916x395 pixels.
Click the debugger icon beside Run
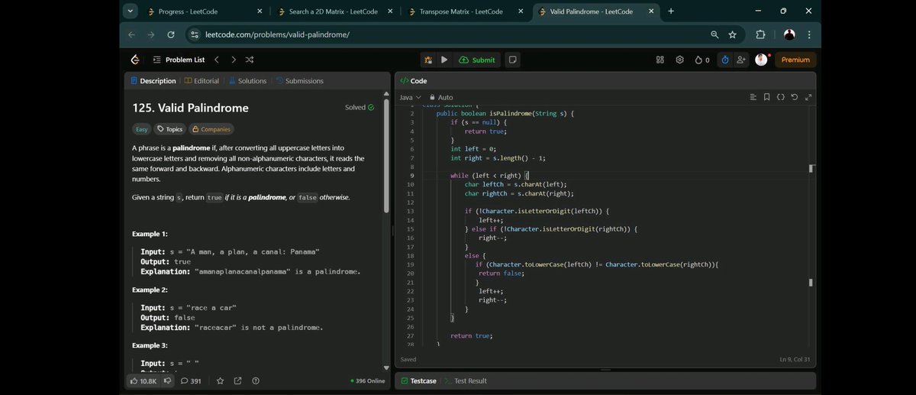click(428, 60)
